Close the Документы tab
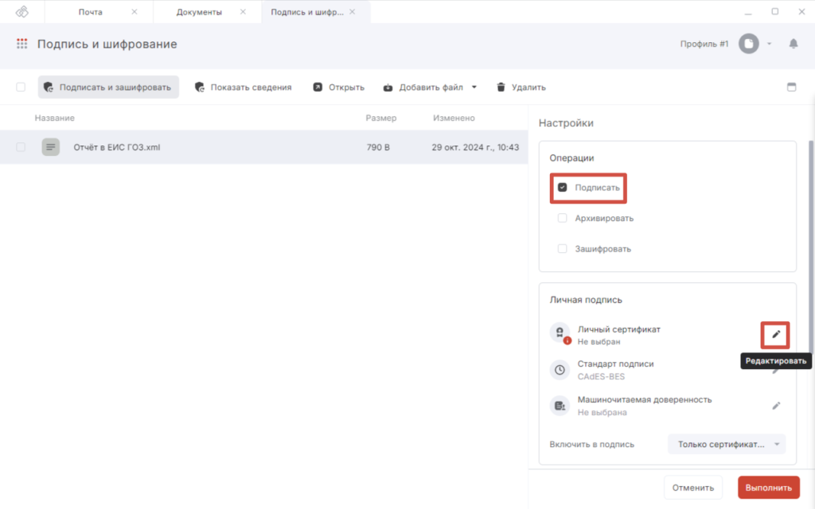This screenshot has width=815, height=509. pos(243,11)
